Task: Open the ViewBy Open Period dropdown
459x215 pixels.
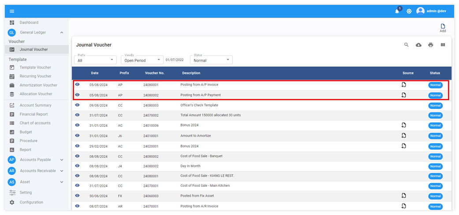Action: [x=142, y=60]
